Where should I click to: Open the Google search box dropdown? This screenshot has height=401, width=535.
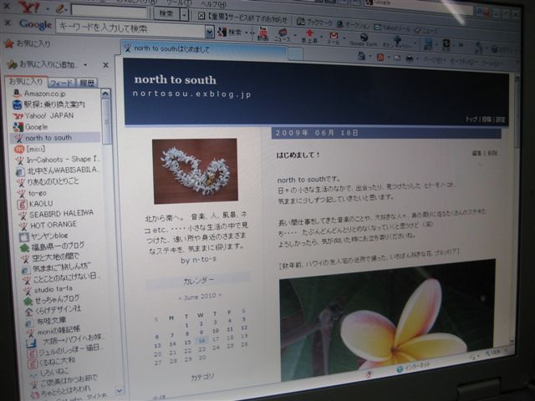pos(210,32)
